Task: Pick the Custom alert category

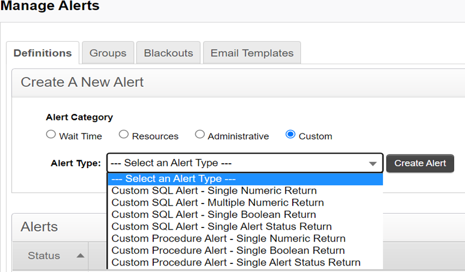Action: coord(291,135)
